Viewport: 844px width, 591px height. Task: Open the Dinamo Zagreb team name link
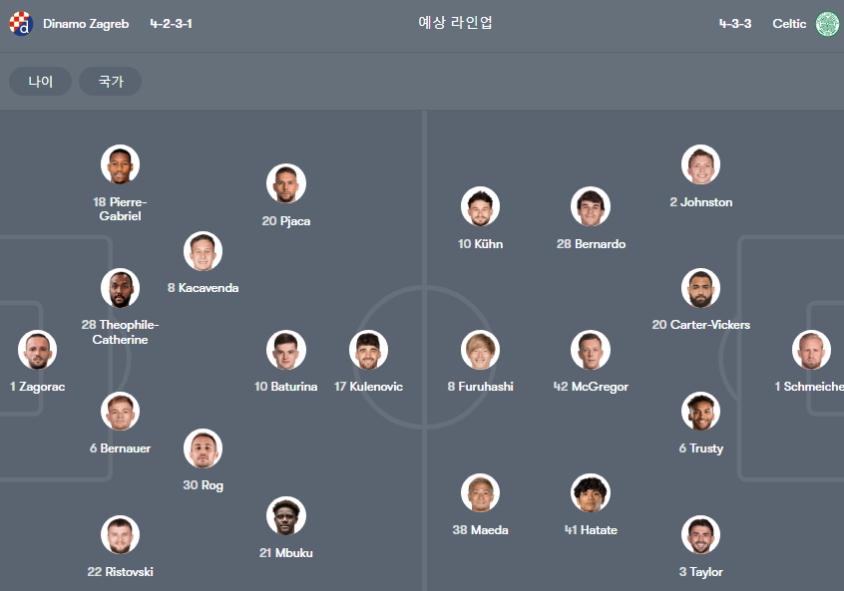click(86, 24)
